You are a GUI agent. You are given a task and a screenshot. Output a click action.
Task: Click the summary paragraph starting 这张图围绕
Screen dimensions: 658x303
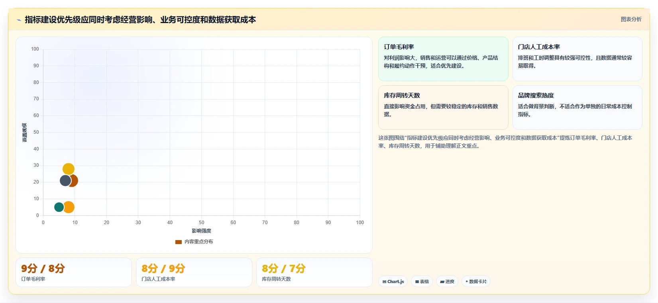tap(505, 142)
